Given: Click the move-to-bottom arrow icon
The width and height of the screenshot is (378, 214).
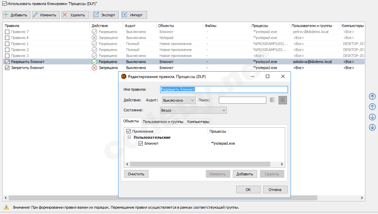Looking at the screenshot, I should pos(372,127).
